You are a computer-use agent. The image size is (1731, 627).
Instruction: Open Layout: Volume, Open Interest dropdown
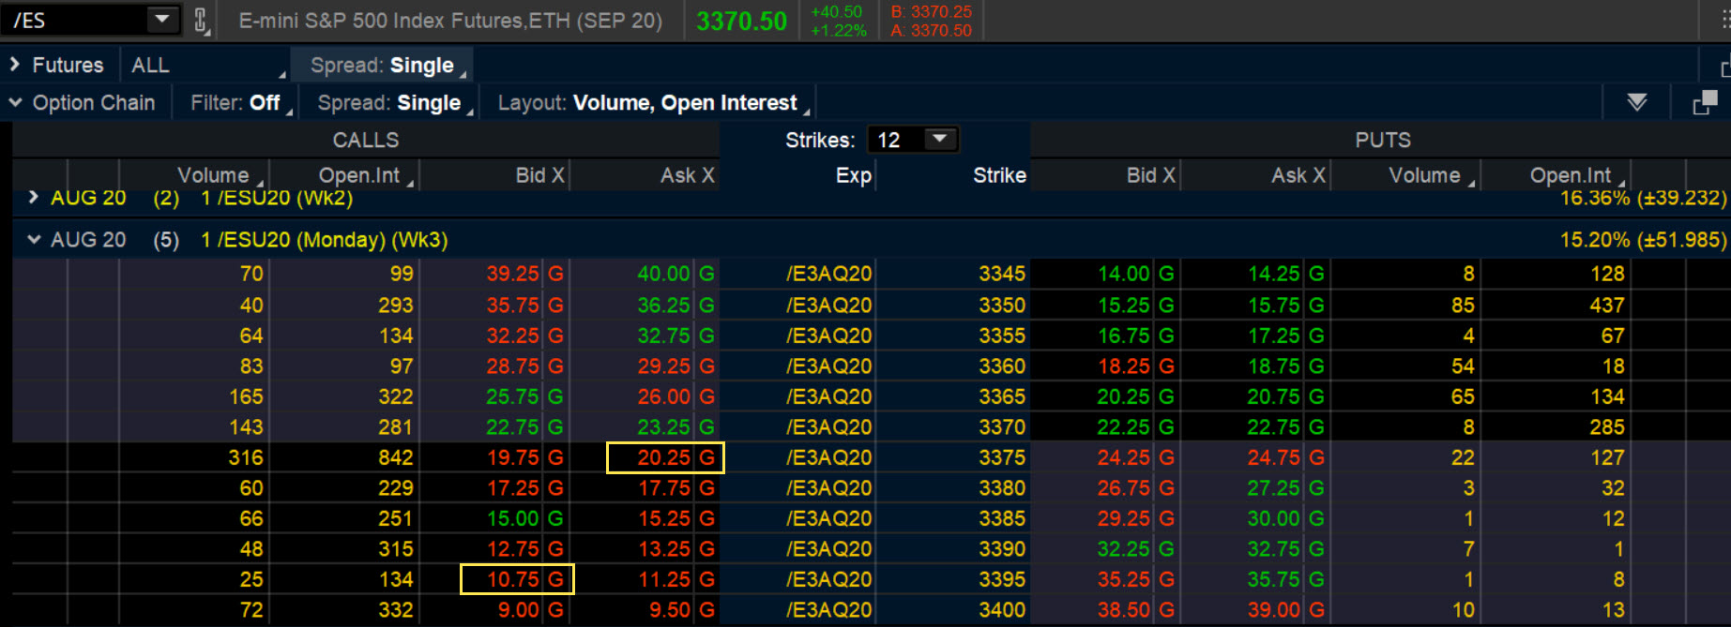[x=652, y=102]
